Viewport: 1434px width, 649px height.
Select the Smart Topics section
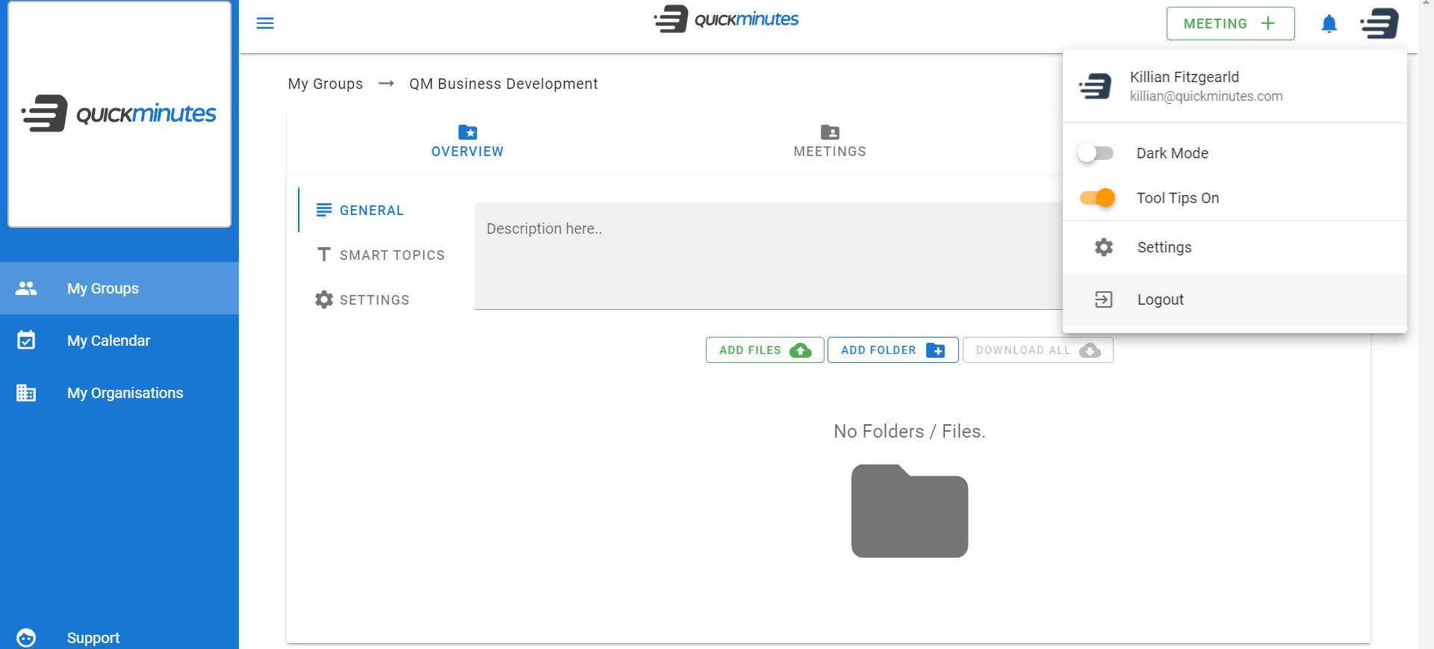(x=381, y=255)
